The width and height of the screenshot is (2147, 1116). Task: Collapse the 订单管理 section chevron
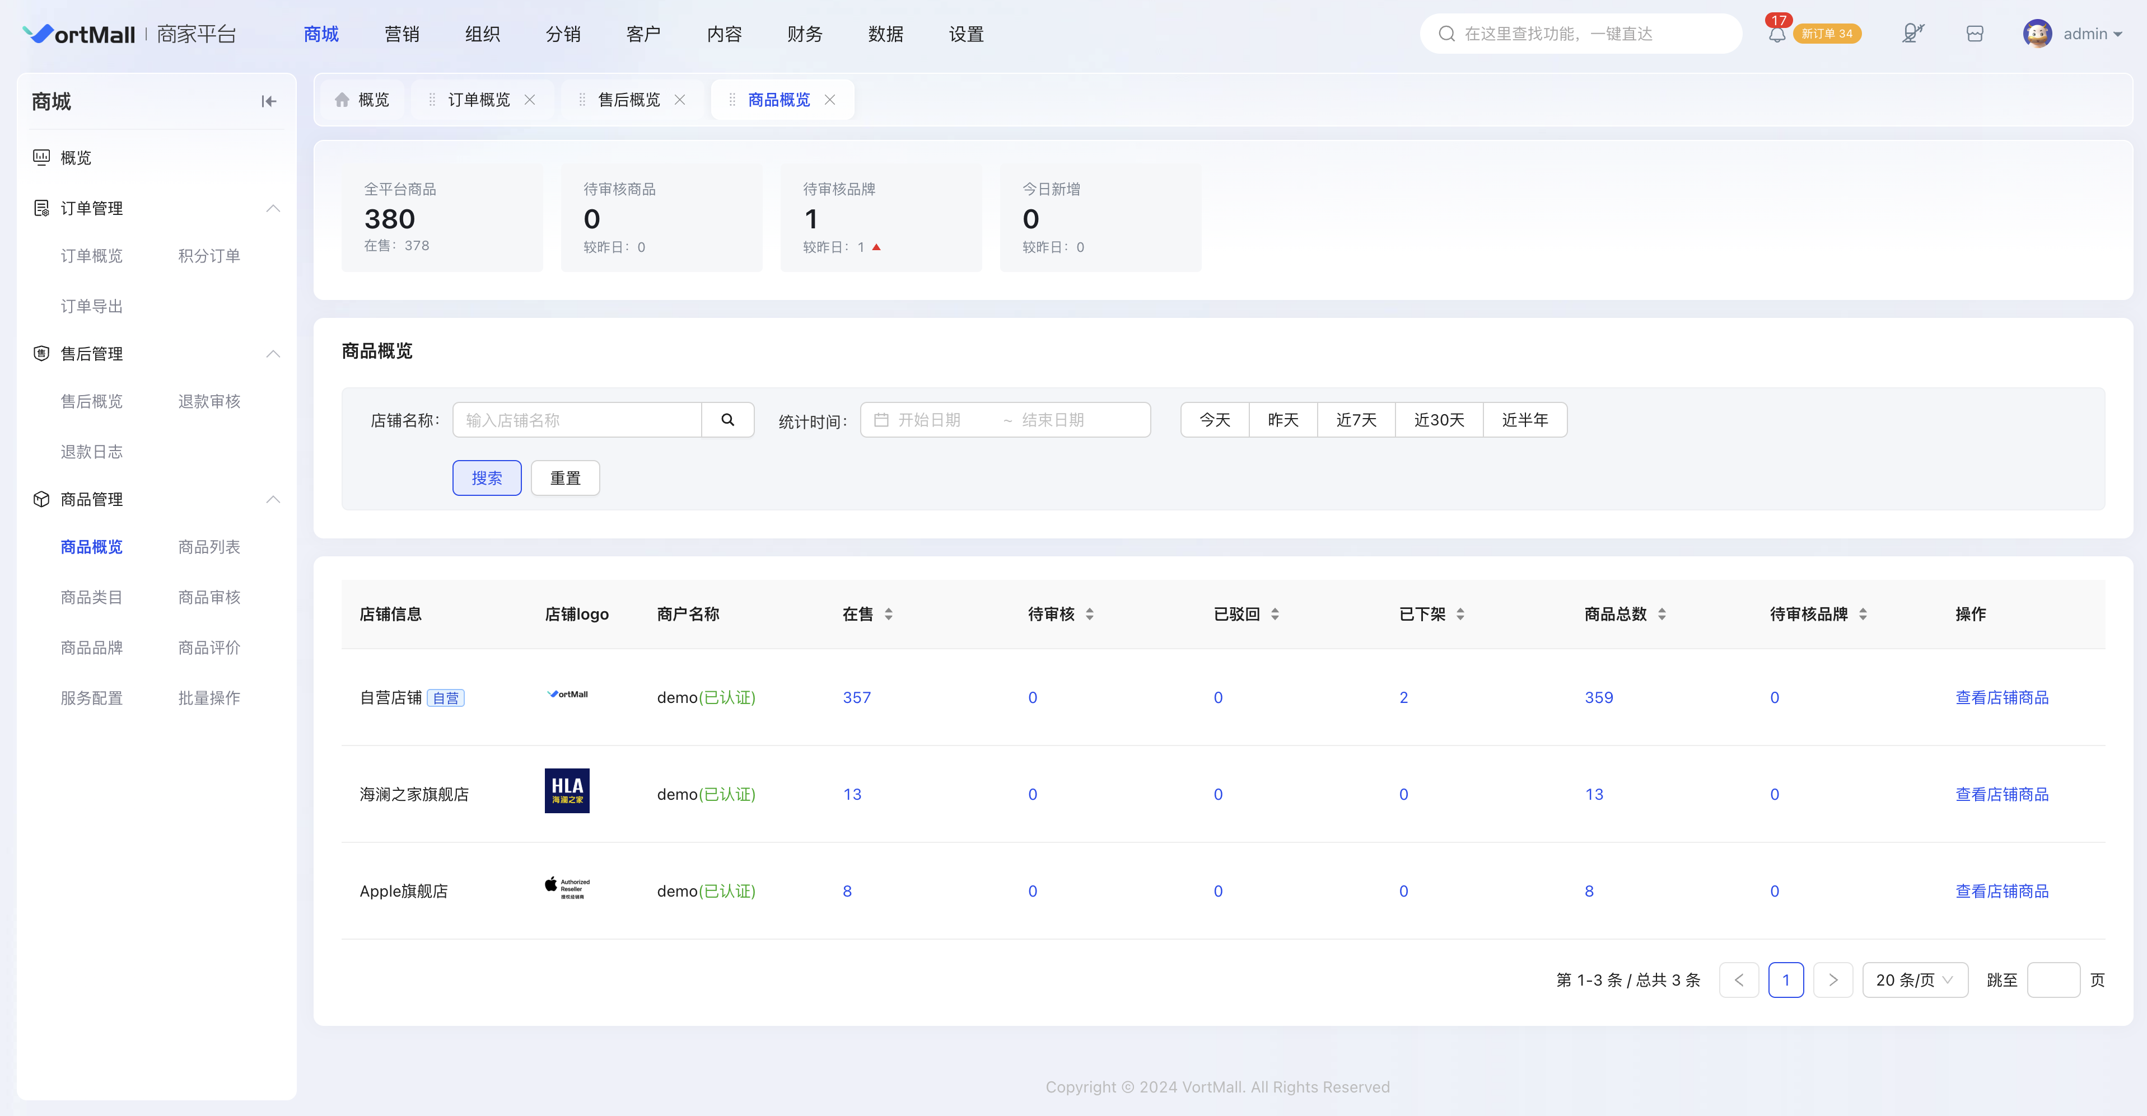tap(273, 208)
